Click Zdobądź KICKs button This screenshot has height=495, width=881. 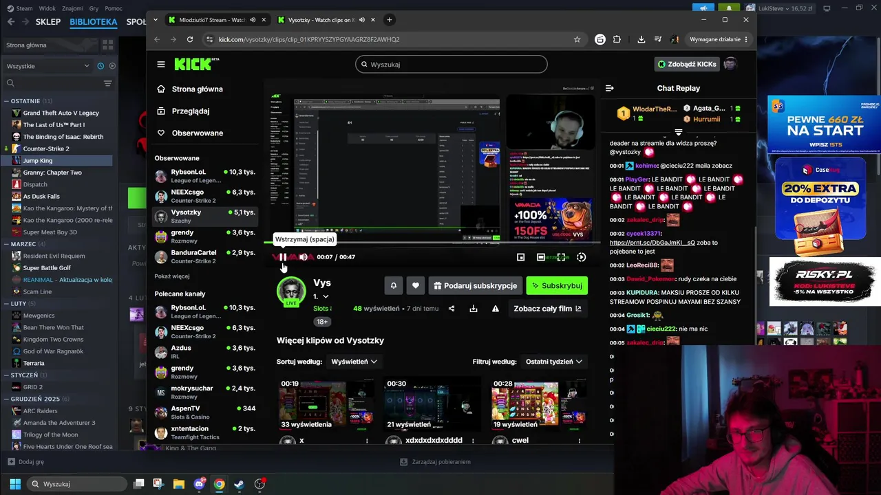[687, 64]
